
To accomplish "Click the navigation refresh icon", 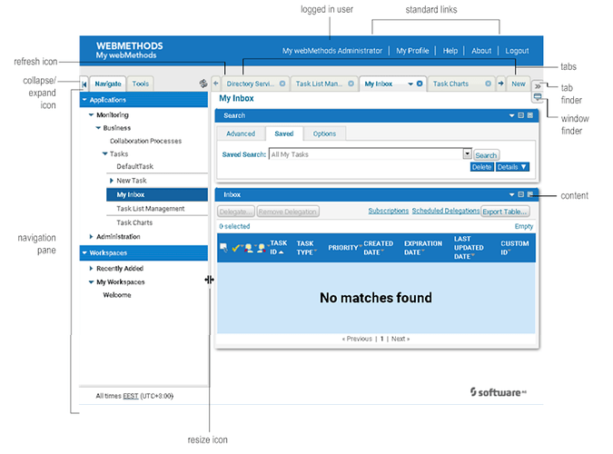I will pos(203,84).
